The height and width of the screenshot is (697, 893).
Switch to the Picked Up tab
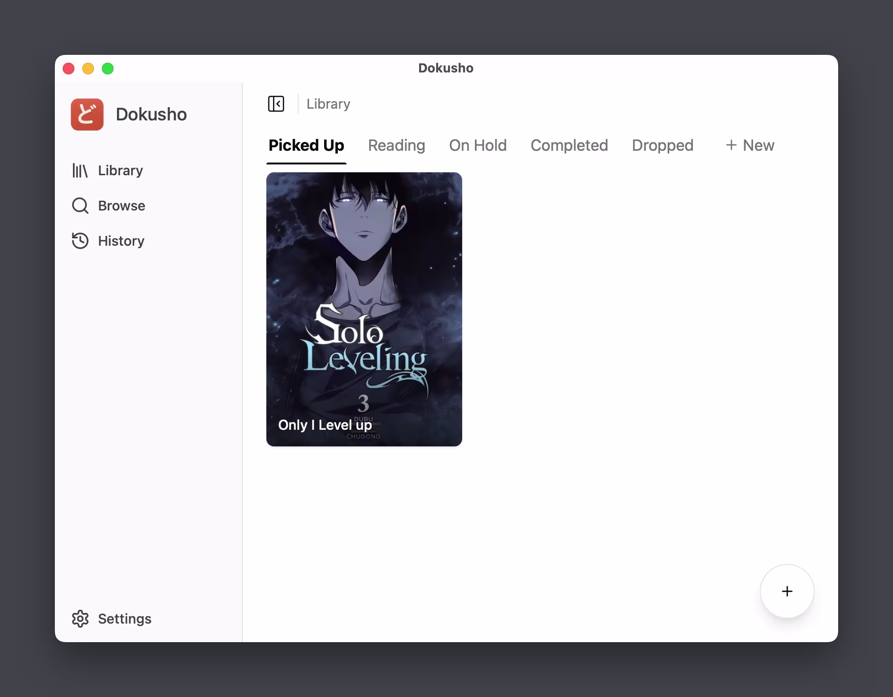[306, 145]
